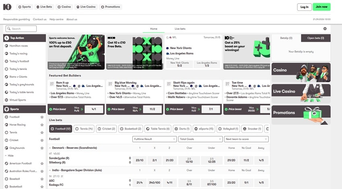Open Promotions gift banner
The height and width of the screenshot is (189, 342).
pos(301,115)
